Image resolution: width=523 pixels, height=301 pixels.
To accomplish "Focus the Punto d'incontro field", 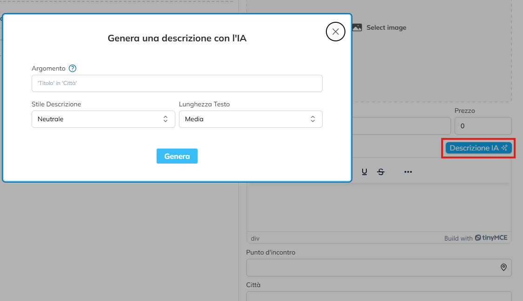I will (372, 268).
